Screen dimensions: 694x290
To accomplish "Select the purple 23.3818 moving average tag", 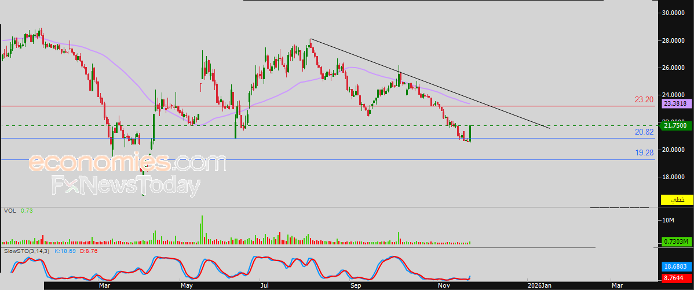I will [677, 104].
